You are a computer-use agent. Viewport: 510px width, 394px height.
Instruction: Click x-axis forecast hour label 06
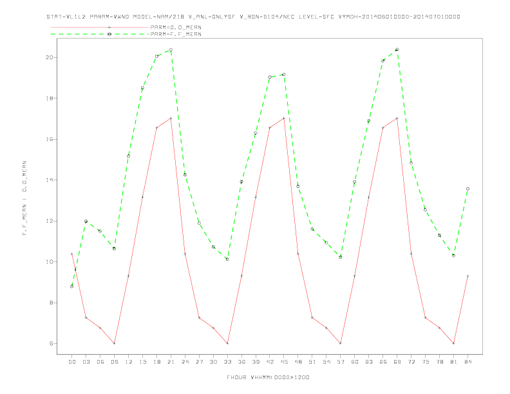pyautogui.click(x=100, y=362)
